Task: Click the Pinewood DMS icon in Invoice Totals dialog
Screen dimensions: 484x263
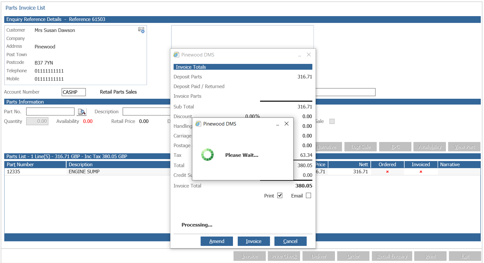Action: point(176,55)
